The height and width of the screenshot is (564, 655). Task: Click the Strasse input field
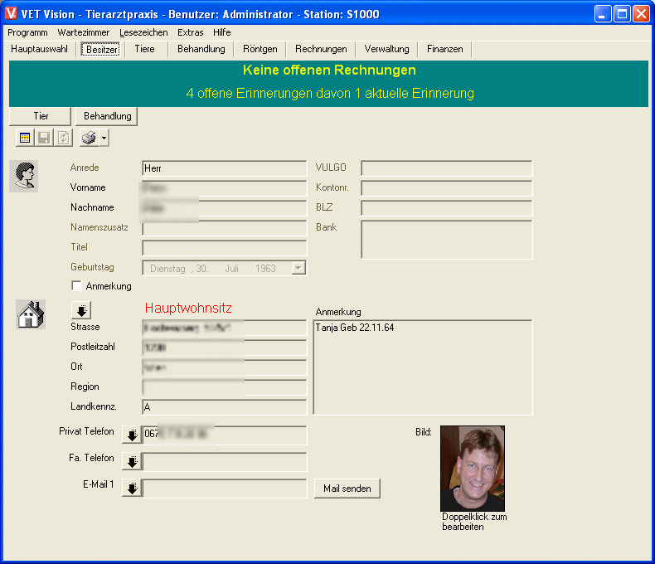(x=225, y=328)
